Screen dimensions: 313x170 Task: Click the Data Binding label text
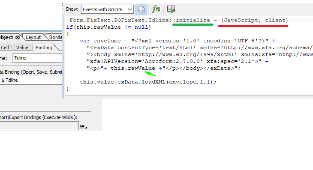[31, 72]
